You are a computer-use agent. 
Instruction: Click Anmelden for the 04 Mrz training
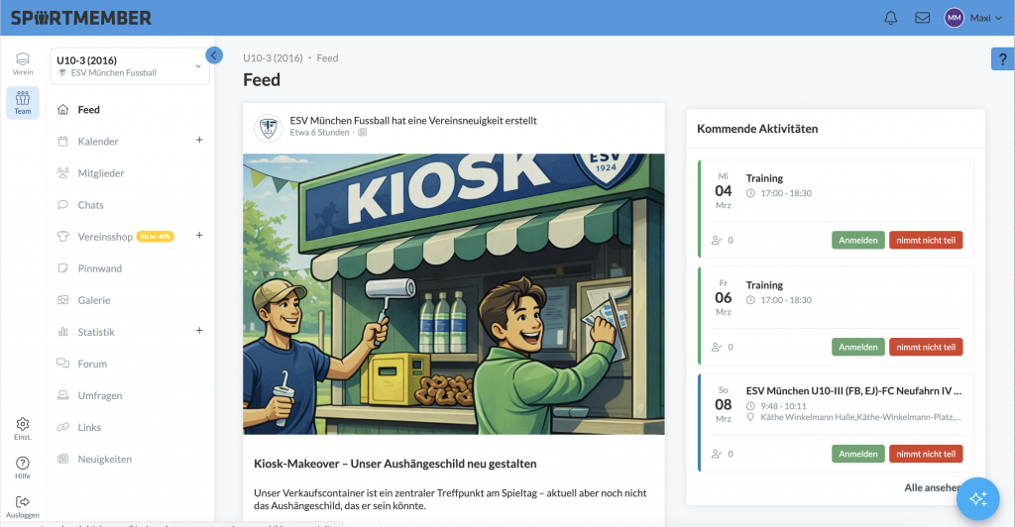tap(857, 240)
